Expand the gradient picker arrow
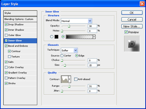 click(94, 37)
